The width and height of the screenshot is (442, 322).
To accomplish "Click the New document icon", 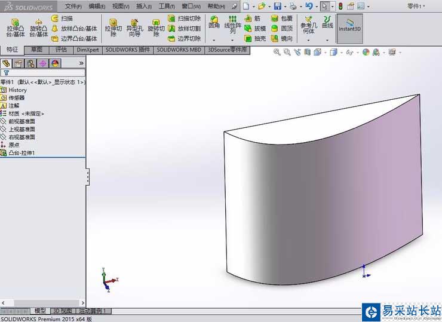I will pos(246,6).
